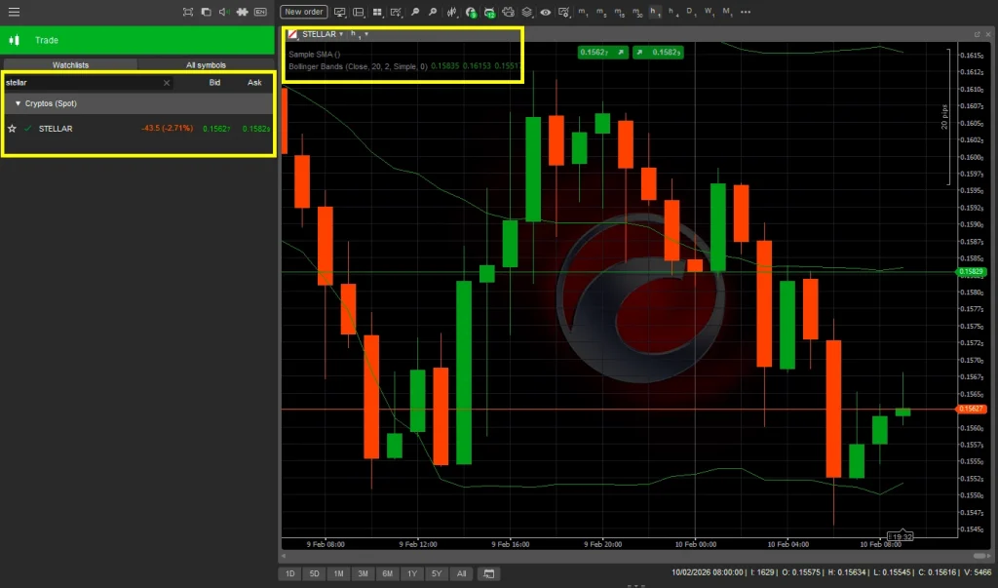
Task: Click the tick volumes icon in the toolbar
Action: pyautogui.click(x=450, y=12)
